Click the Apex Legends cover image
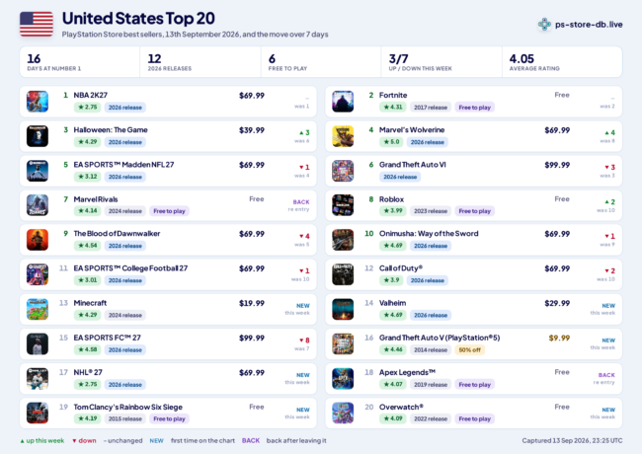This screenshot has height=454, width=642. [x=343, y=379]
